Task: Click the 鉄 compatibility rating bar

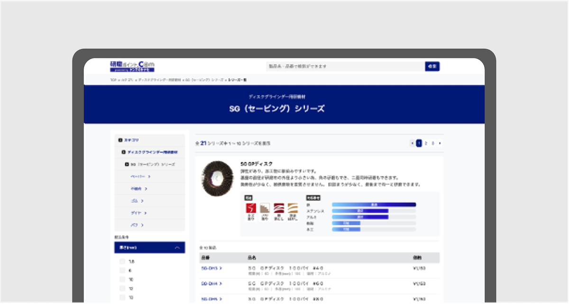Action: (373, 204)
